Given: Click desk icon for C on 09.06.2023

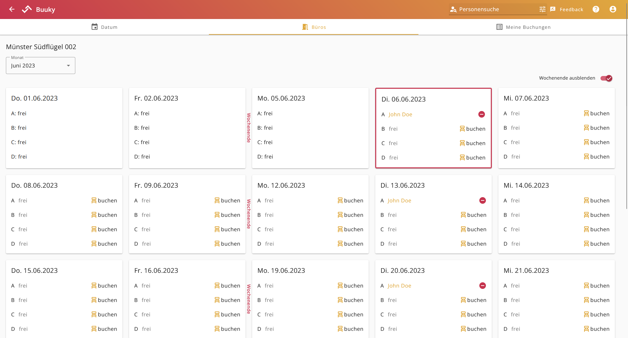Looking at the screenshot, I should [217, 229].
